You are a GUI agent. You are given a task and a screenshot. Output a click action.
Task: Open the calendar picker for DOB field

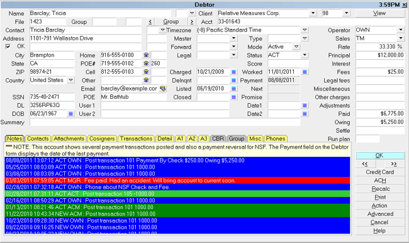pos(70,113)
